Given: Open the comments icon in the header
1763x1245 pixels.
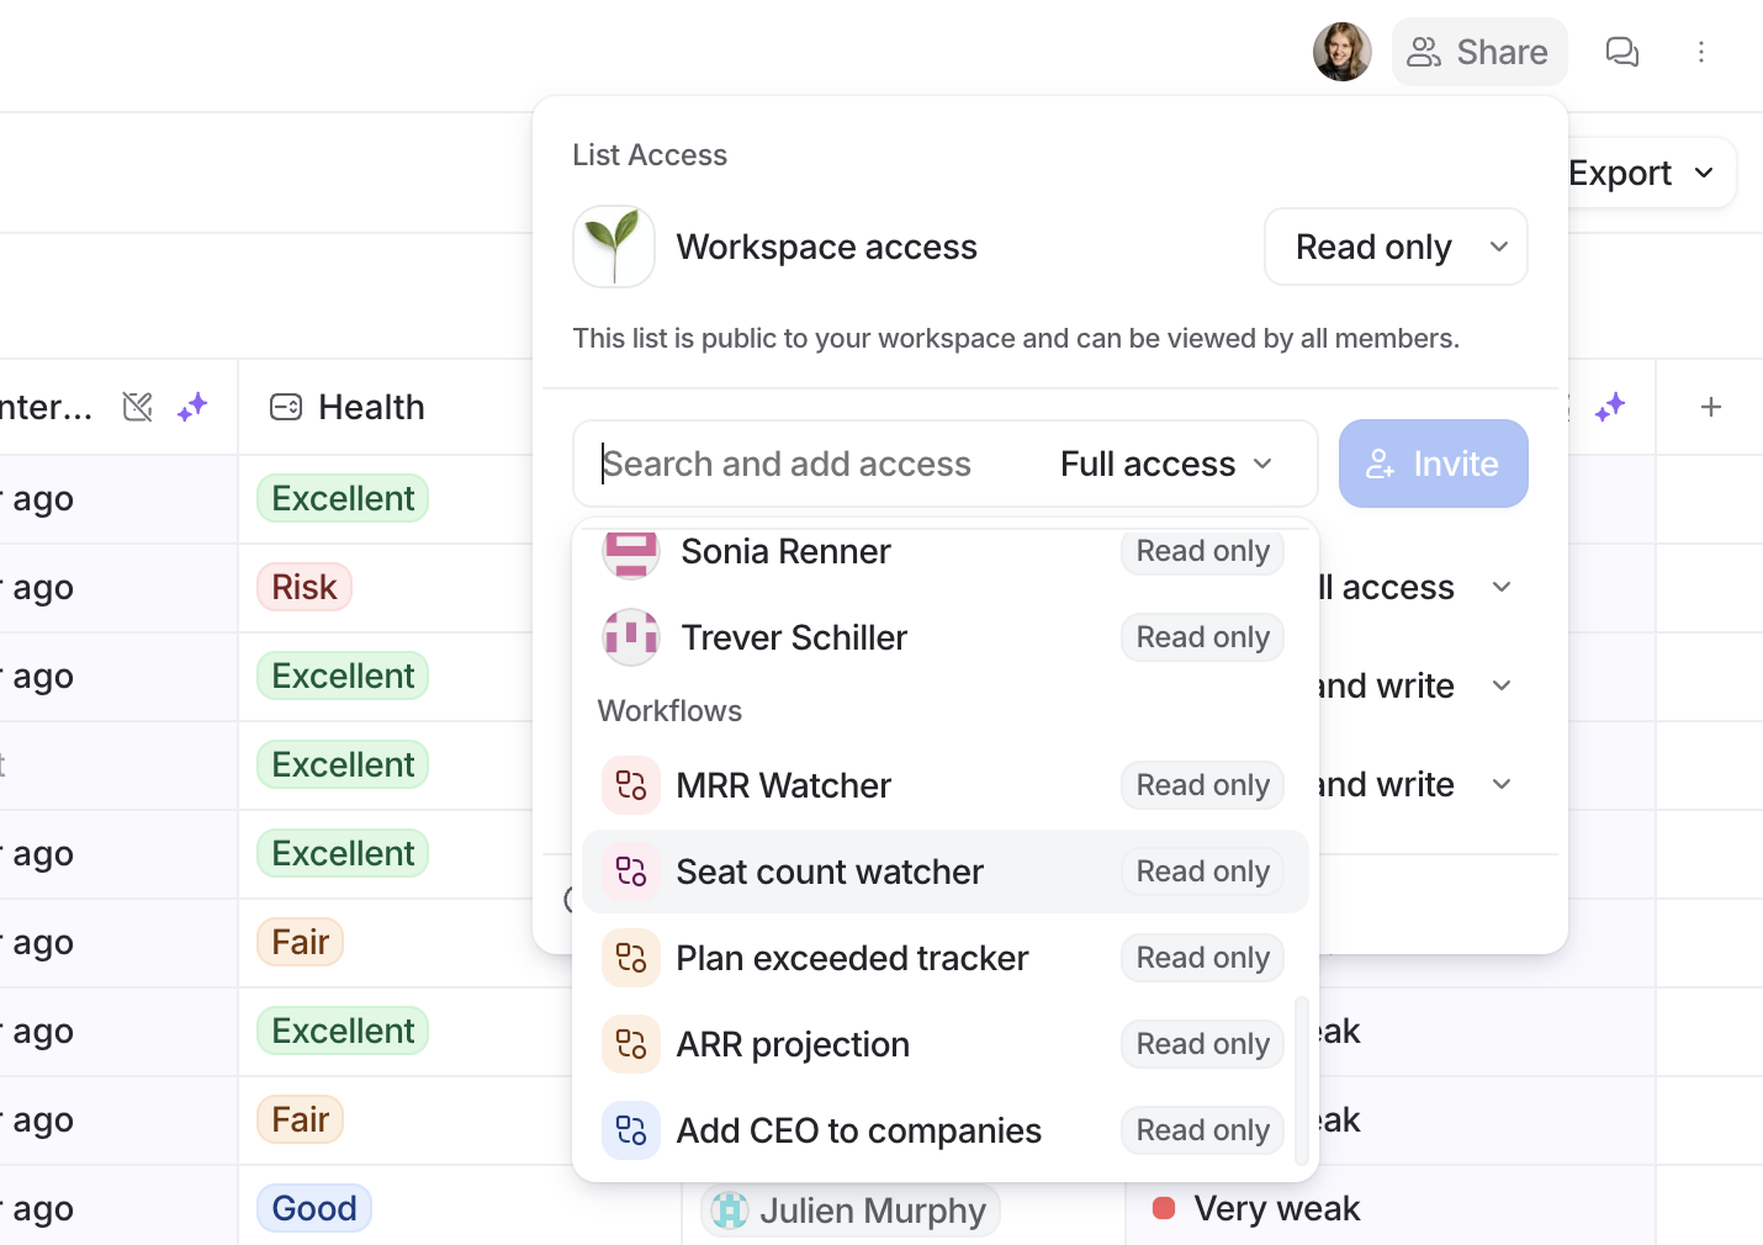Looking at the screenshot, I should click(x=1622, y=52).
